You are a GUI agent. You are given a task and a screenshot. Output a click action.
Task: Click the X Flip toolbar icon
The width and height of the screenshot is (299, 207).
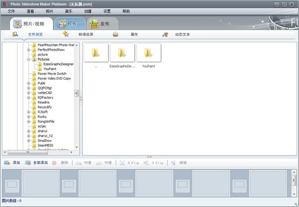[123, 163]
